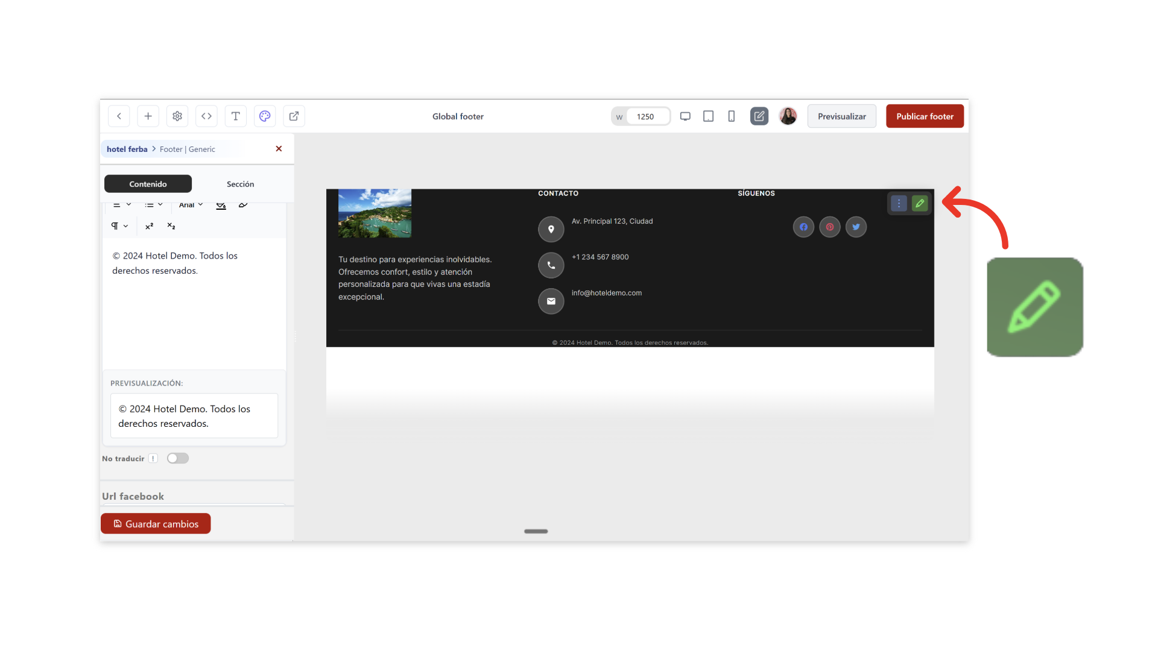Click the typography T icon

tap(236, 116)
